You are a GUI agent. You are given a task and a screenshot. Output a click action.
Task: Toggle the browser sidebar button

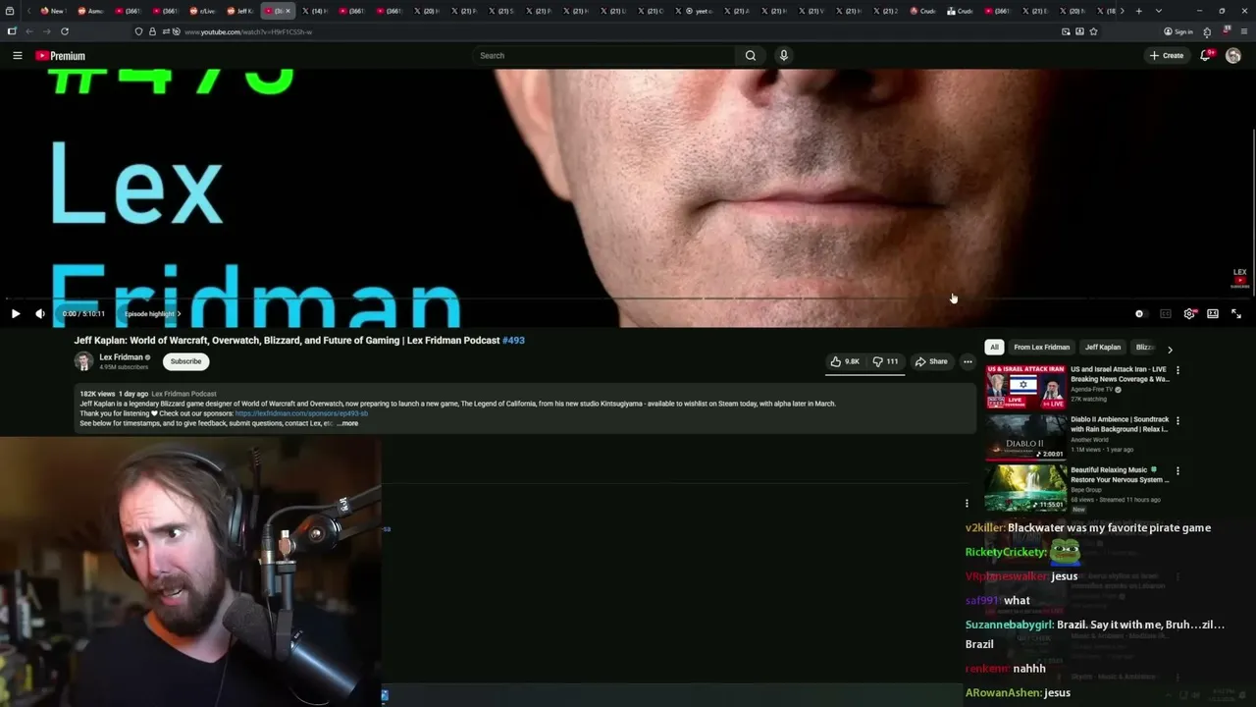[x=12, y=31]
